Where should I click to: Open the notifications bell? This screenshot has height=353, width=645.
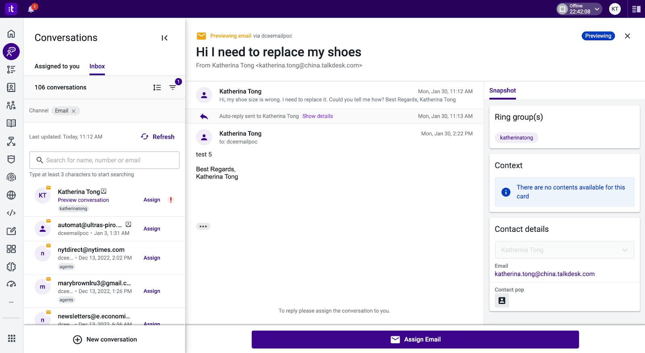pyautogui.click(x=31, y=8)
